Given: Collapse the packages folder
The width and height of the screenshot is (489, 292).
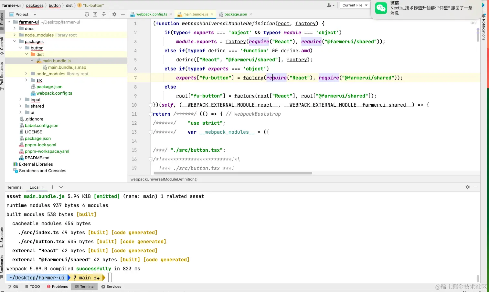Looking at the screenshot, I should (15, 41).
